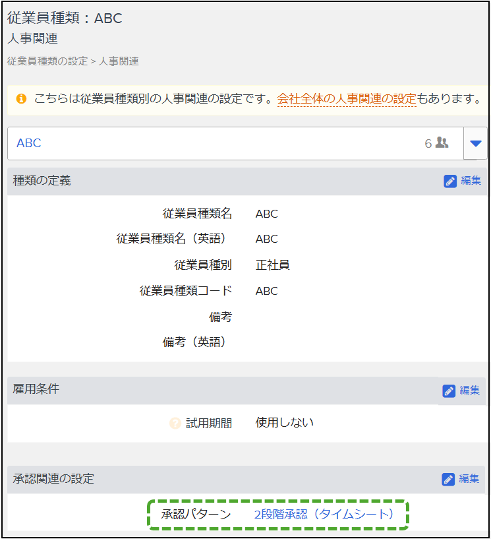Go to 従業員種類の設定 in the breadcrumb
Viewport: 491px width, 539px height.
click(x=47, y=61)
